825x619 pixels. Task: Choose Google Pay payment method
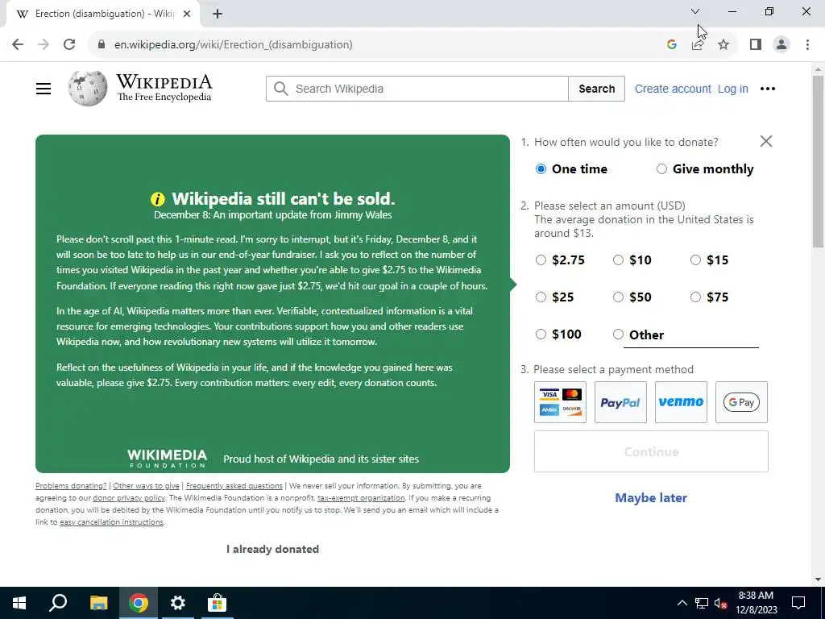pyautogui.click(x=741, y=402)
